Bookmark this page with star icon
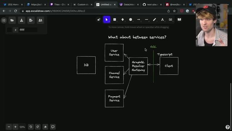The width and height of the screenshot is (232, 131). (x=174, y=11)
